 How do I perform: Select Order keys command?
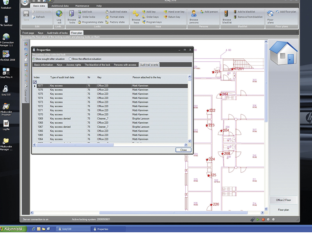[150, 17]
